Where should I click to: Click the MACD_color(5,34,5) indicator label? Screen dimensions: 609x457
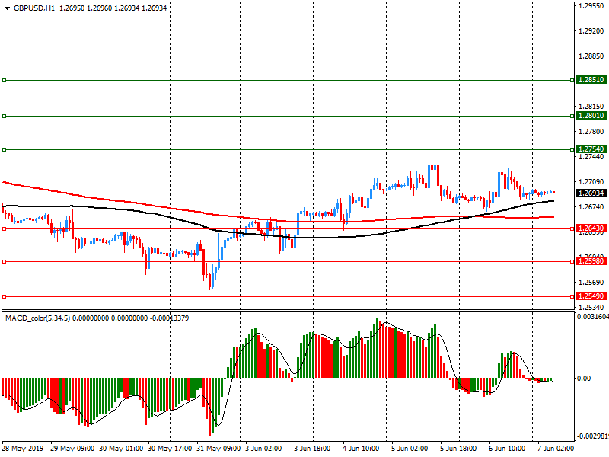(x=37, y=318)
